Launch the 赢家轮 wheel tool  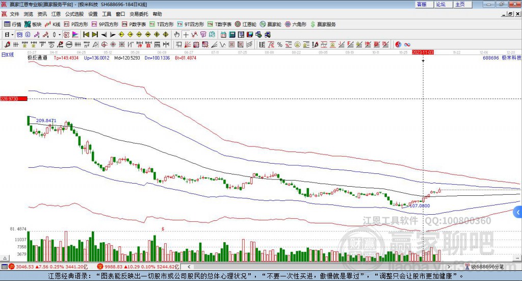[x=271, y=24]
